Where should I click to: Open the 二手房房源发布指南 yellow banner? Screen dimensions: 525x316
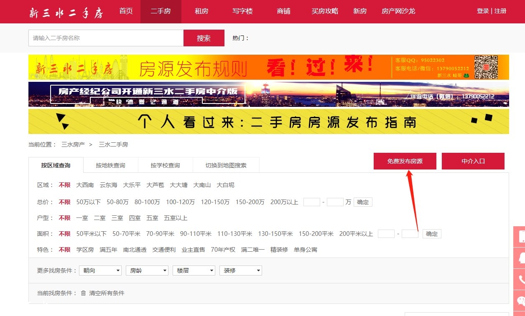[x=269, y=121]
